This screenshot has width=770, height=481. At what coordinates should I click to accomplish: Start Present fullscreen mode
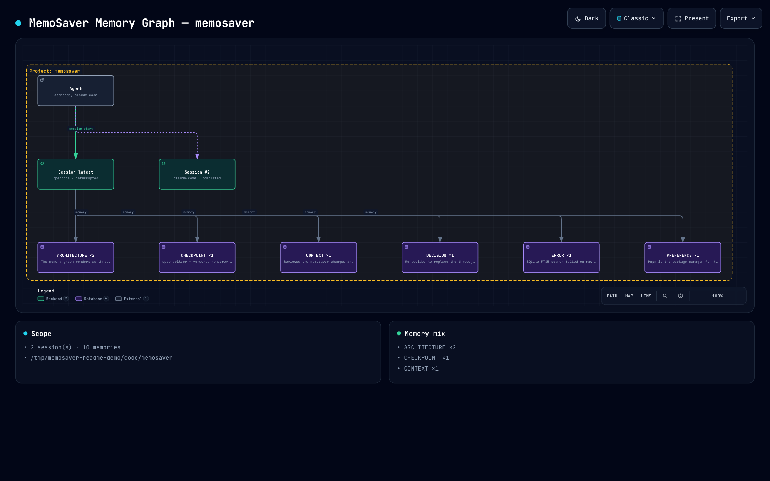click(691, 18)
